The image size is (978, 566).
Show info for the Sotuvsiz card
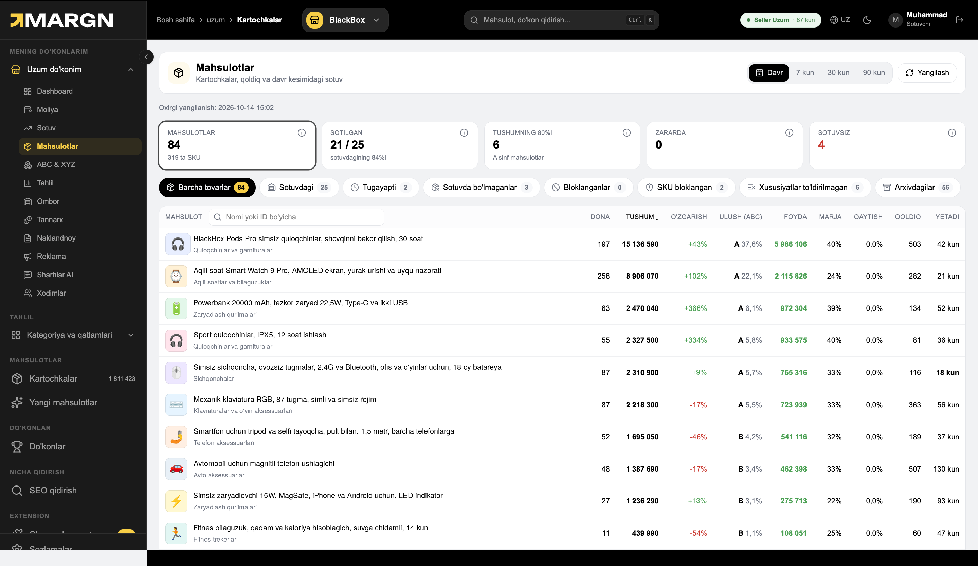pos(952,133)
